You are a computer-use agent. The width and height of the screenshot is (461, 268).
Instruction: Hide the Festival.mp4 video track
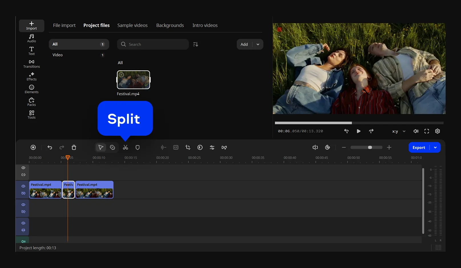pos(23,186)
